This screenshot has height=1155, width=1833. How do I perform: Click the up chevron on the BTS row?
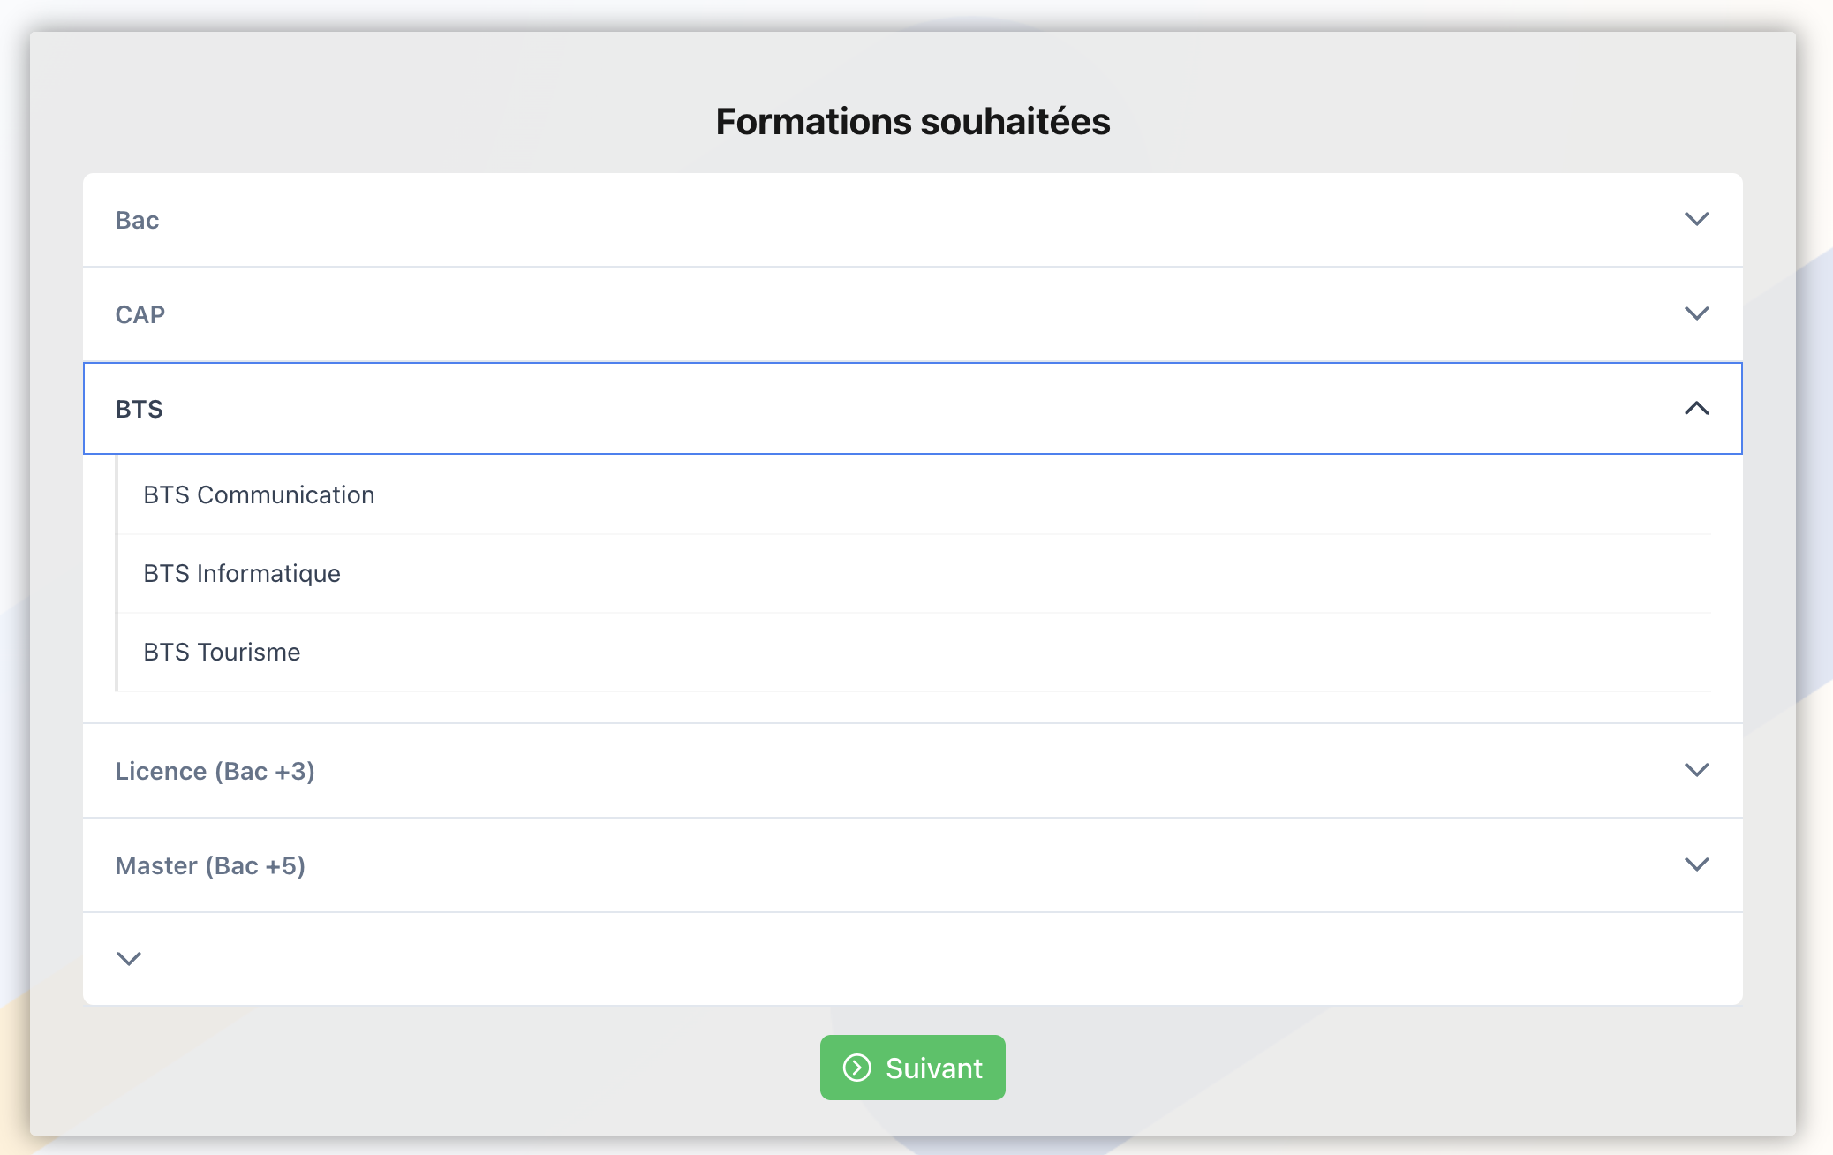1696,408
